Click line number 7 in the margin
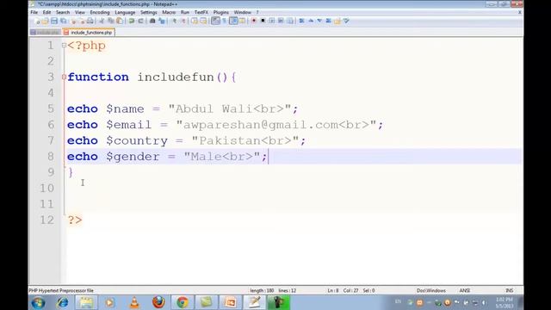 click(51, 140)
